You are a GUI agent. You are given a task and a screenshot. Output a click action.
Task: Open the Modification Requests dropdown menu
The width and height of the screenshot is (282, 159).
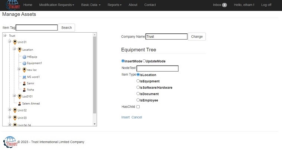coord(56,5)
